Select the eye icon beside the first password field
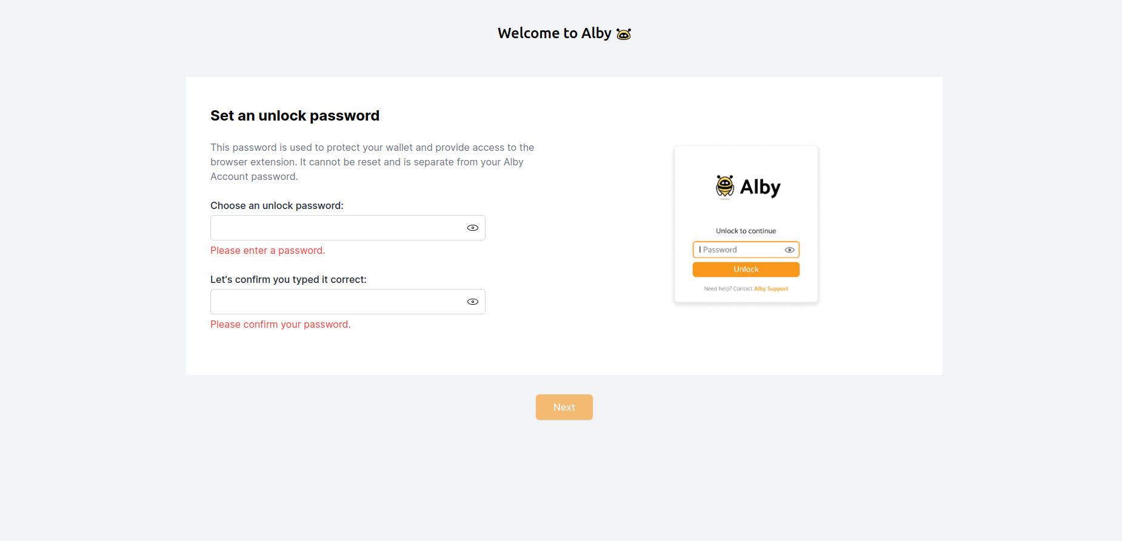The image size is (1122, 541). [472, 227]
